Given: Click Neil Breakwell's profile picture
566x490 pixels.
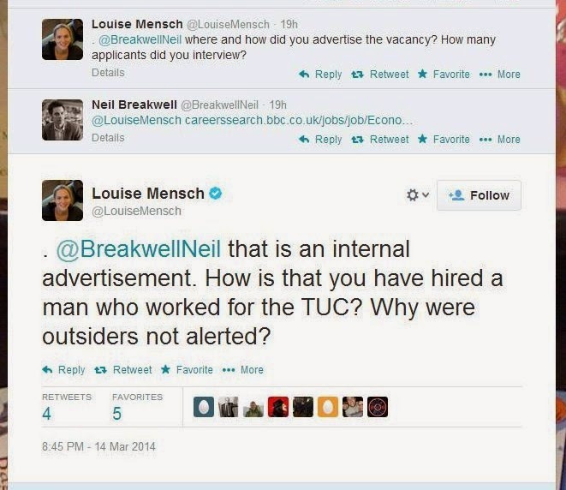Looking at the screenshot, I should 63,120.
